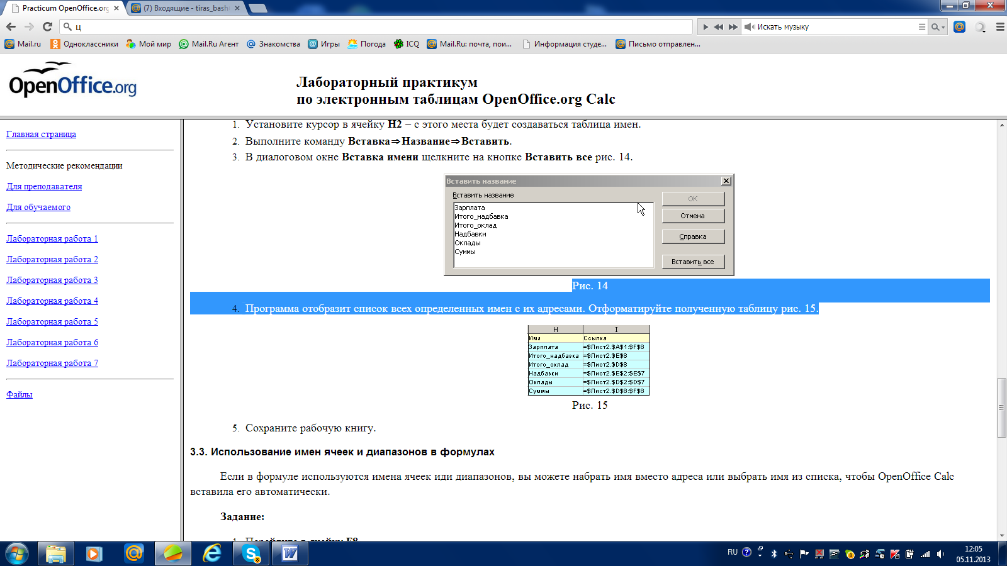Click the browser back arrow

tap(11, 26)
